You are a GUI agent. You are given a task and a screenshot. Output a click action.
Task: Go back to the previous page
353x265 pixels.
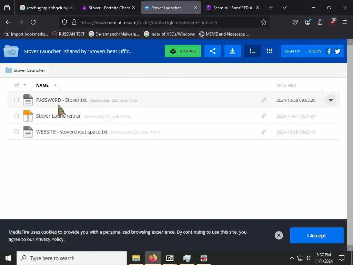click(8, 22)
